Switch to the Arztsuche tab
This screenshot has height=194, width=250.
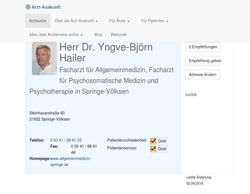tap(38, 21)
